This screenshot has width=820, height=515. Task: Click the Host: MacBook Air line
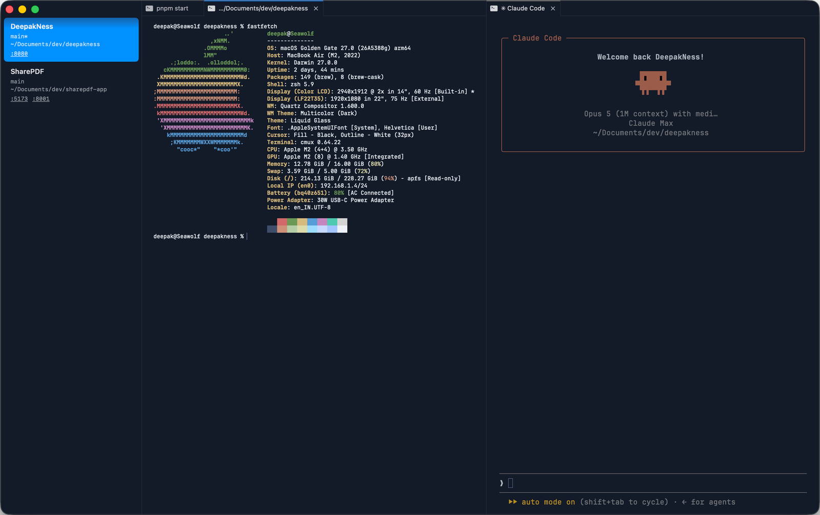(x=314, y=55)
